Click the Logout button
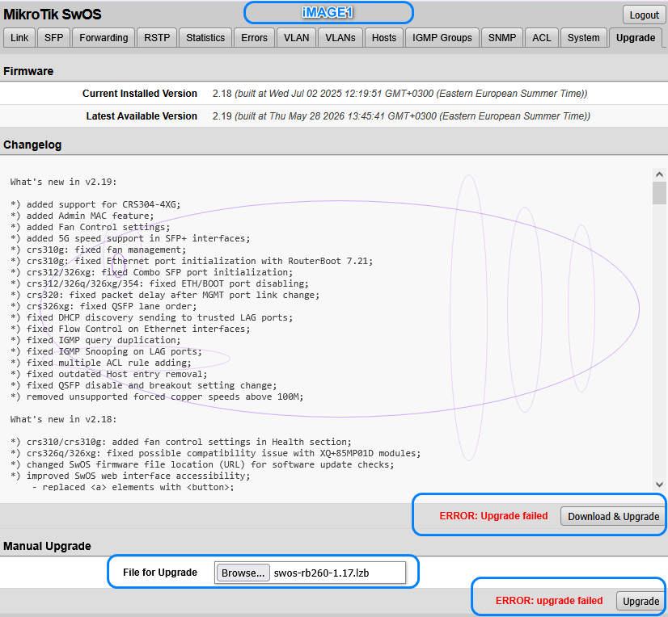This screenshot has width=668, height=617. tap(644, 15)
